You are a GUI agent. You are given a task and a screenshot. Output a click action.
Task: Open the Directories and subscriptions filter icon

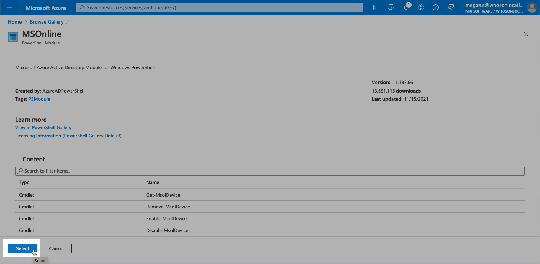[391, 7]
